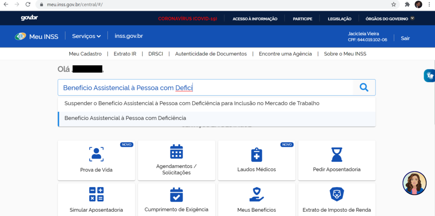This screenshot has width=435, height=216.
Task: Open the VLibras sign language accessibility widget
Action: pyautogui.click(x=430, y=75)
